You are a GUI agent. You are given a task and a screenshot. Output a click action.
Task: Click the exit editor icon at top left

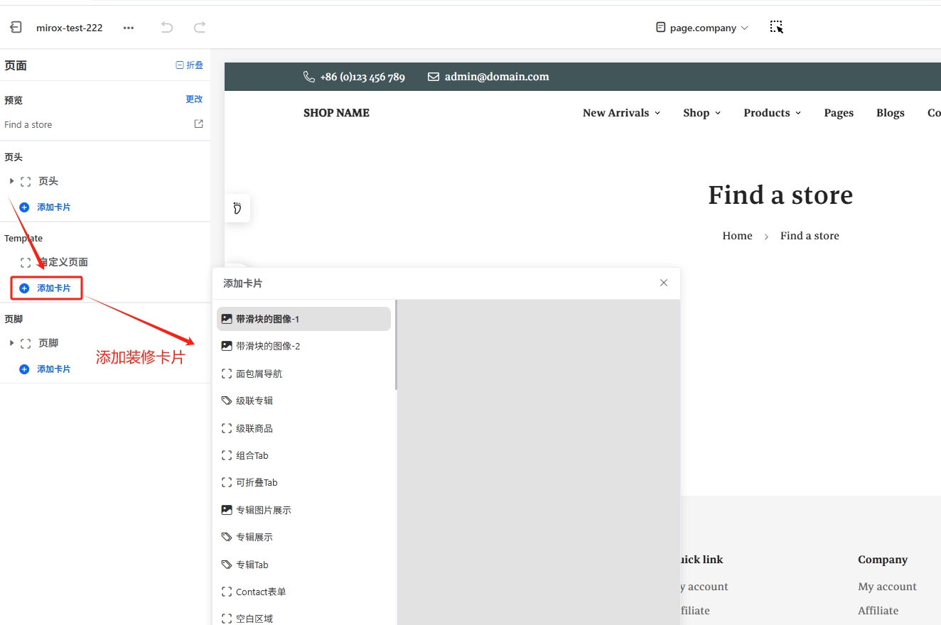[16, 28]
